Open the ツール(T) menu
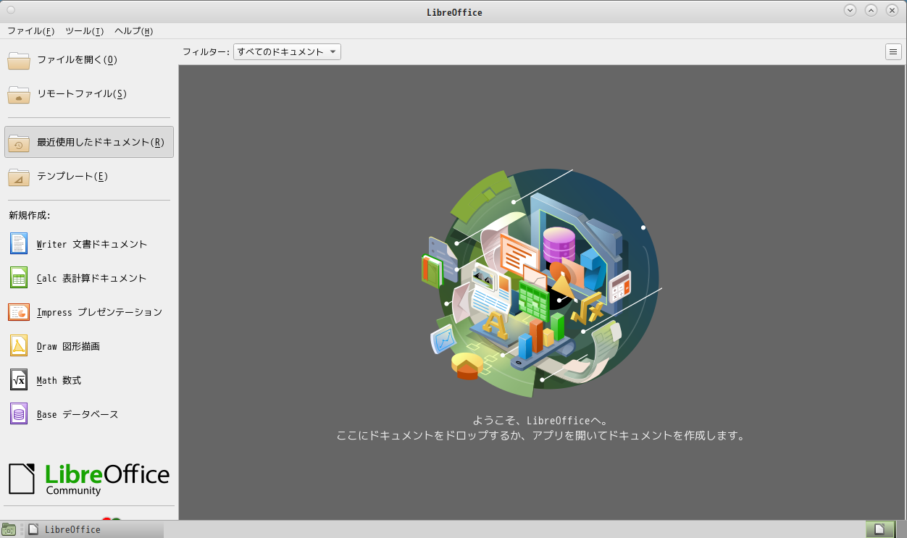The width and height of the screenshot is (907, 538). pos(84,31)
